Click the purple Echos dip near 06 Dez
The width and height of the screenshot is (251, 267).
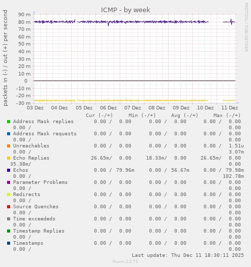109,24
